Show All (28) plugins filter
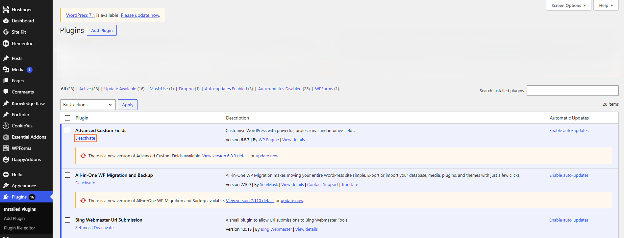The width and height of the screenshot is (624, 238). click(x=67, y=89)
